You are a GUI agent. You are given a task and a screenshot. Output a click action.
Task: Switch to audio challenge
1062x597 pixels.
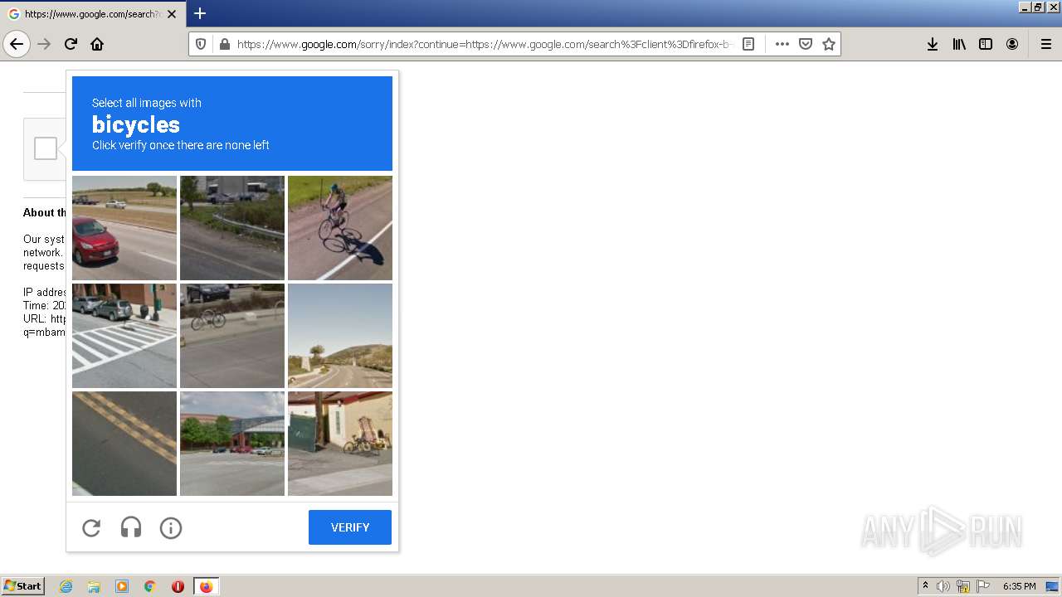click(x=131, y=527)
